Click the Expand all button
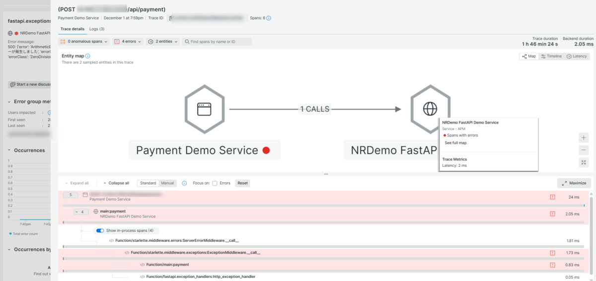The width and height of the screenshot is (596, 281). [x=77, y=183]
